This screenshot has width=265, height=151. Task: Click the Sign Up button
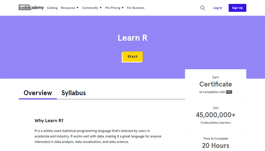[x=237, y=8]
